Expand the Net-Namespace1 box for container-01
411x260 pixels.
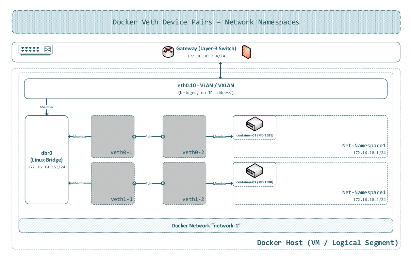[x=364, y=145]
